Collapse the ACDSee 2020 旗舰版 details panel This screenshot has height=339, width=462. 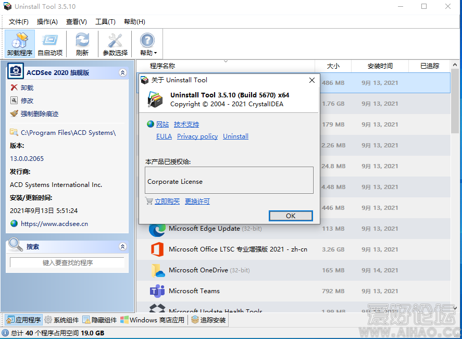[x=122, y=72]
